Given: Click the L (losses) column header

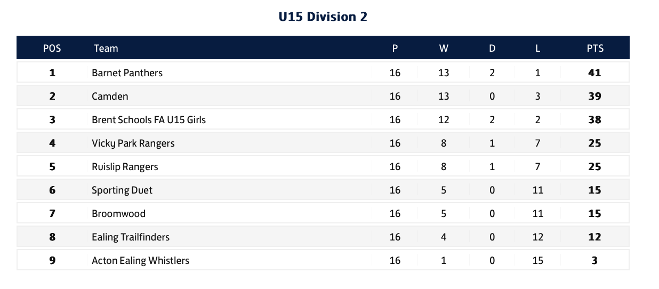Looking at the screenshot, I should tap(537, 48).
